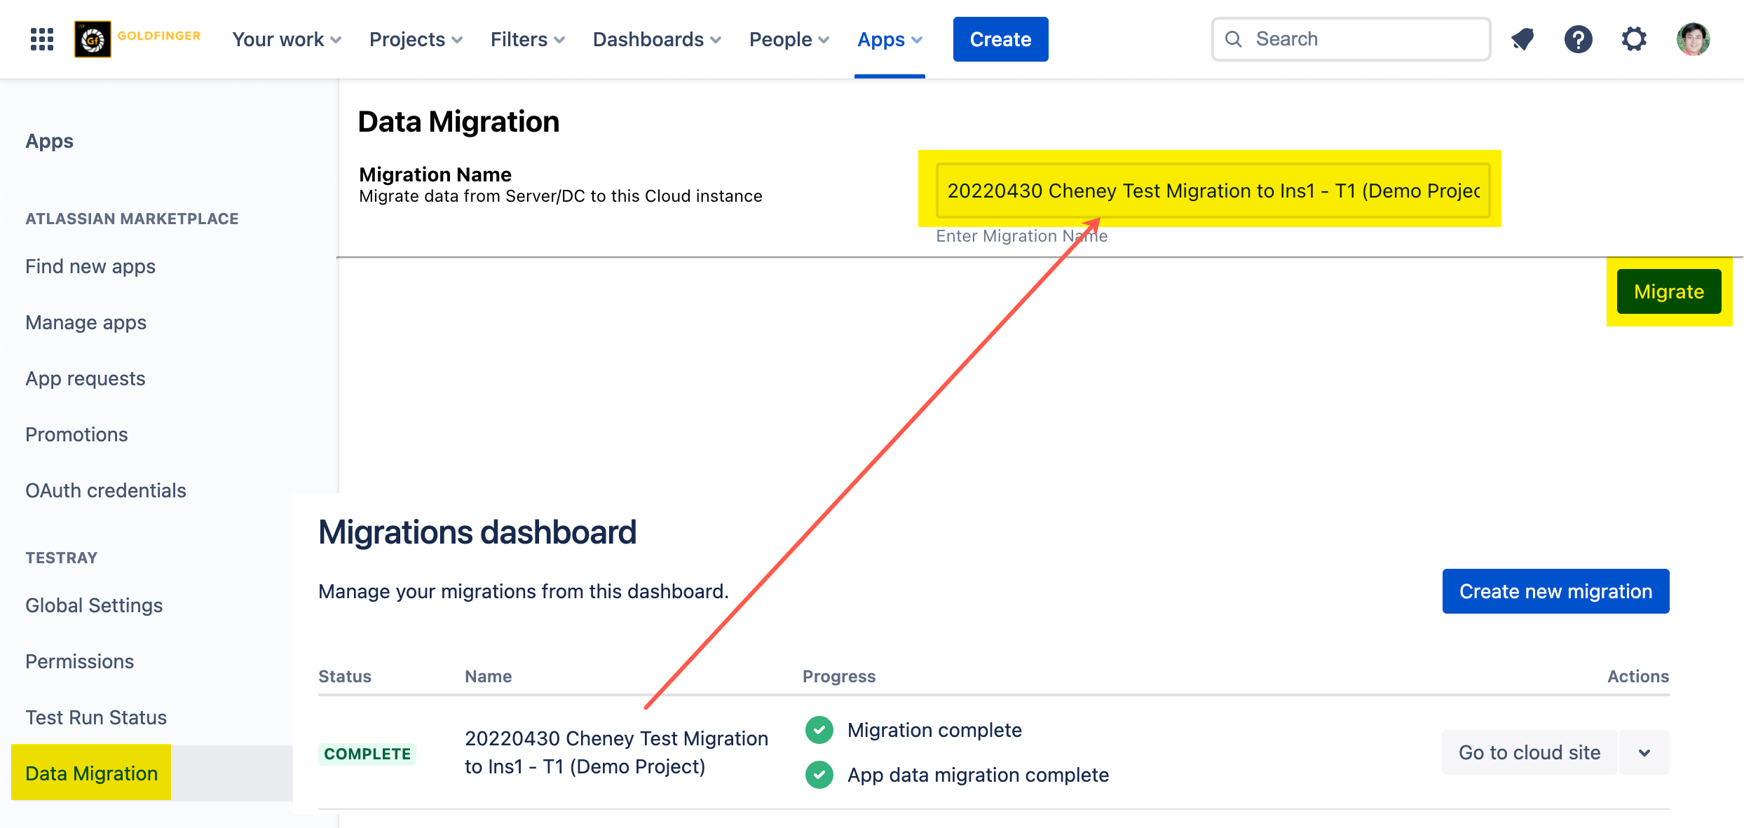The height and width of the screenshot is (828, 1744).
Task: Click the Create new migration button
Action: tap(1555, 591)
